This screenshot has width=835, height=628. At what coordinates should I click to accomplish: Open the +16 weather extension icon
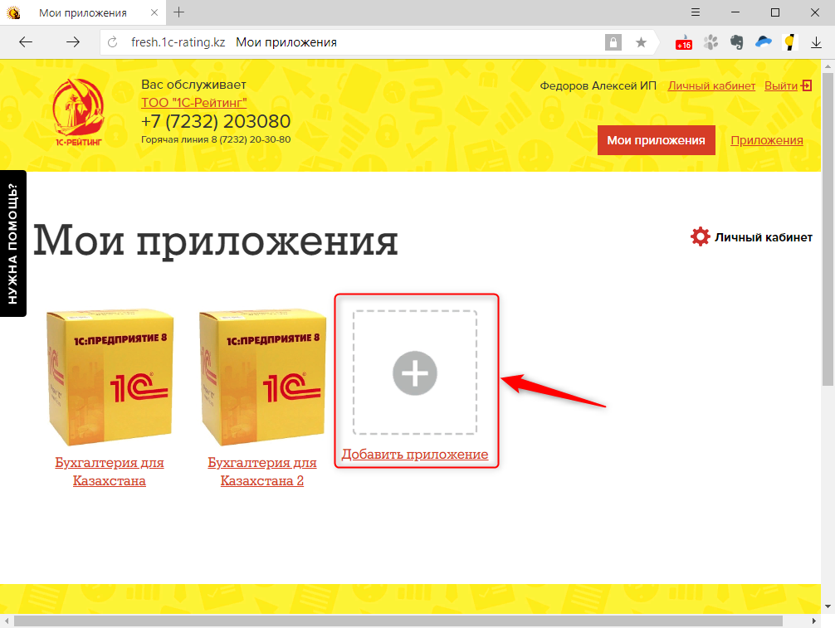pyautogui.click(x=684, y=43)
